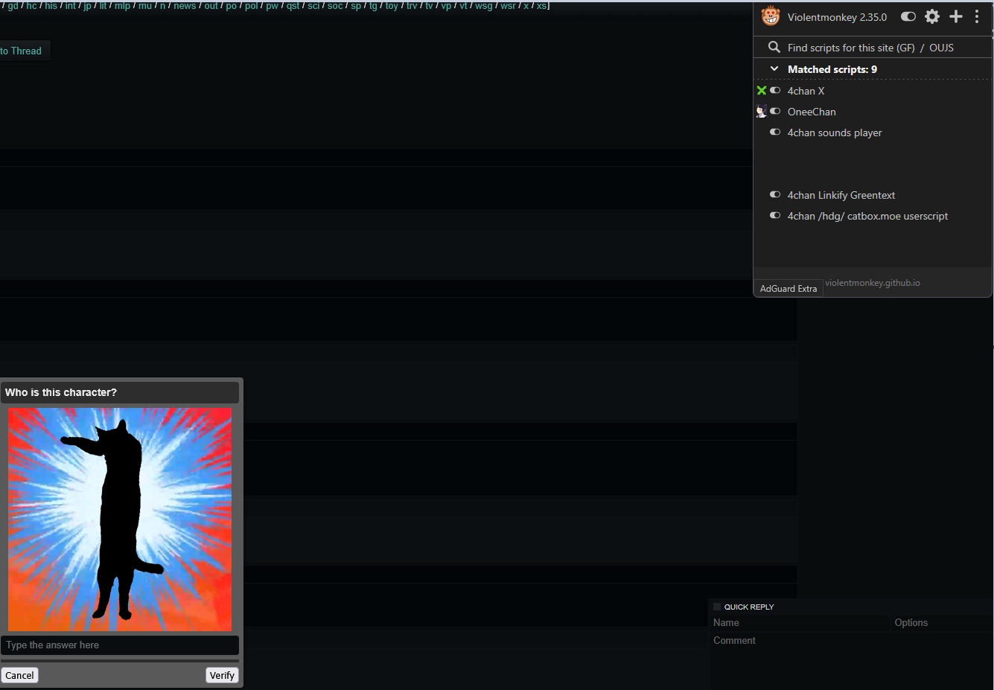Screen dimensions: 994x690
Task: Go to the int board link
Action: point(70,6)
